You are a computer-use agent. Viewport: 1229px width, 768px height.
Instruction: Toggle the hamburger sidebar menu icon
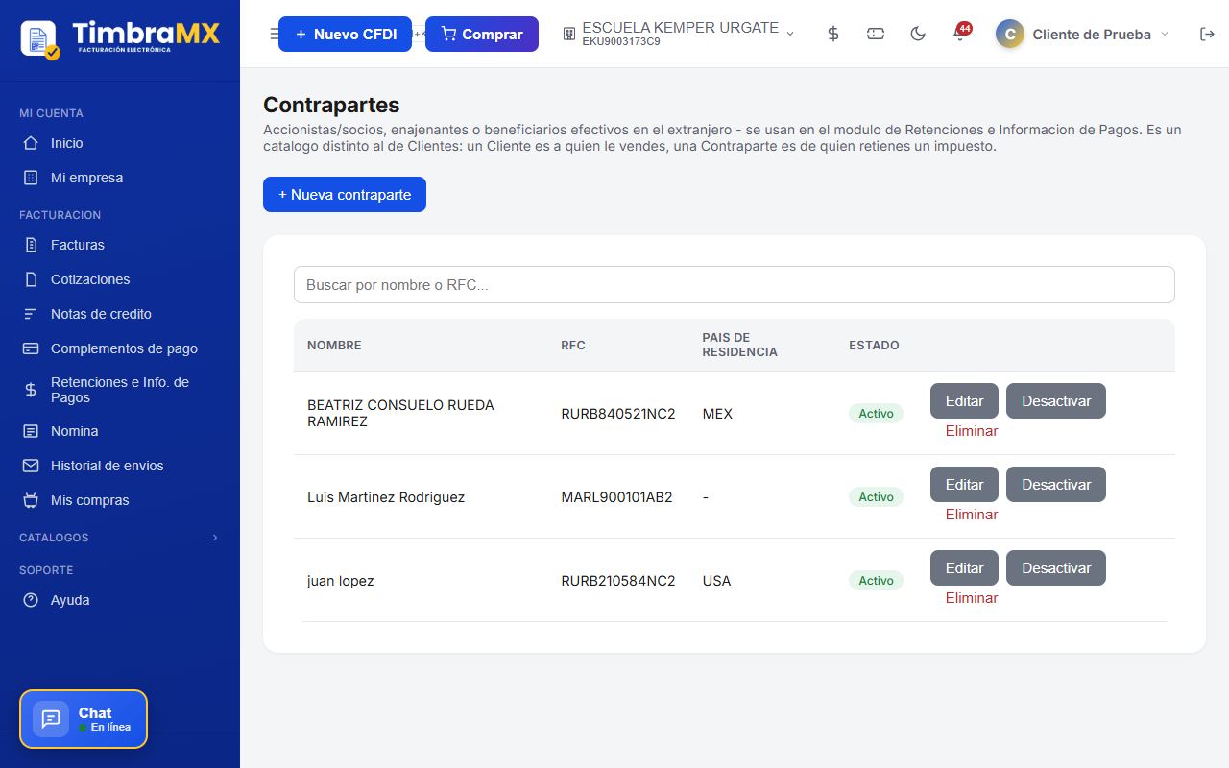point(273,34)
